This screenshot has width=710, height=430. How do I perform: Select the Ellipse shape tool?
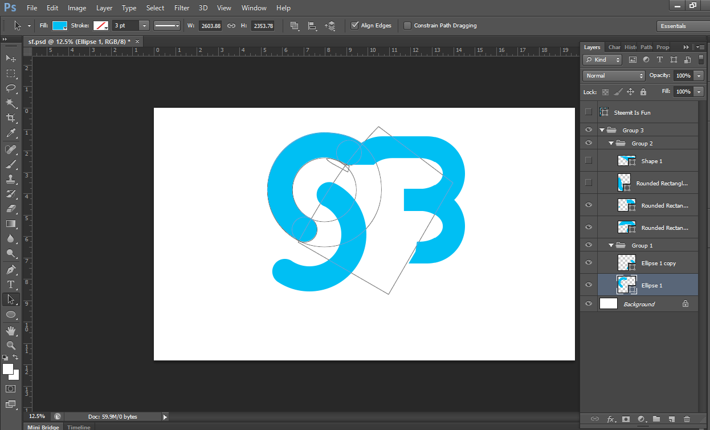click(11, 314)
